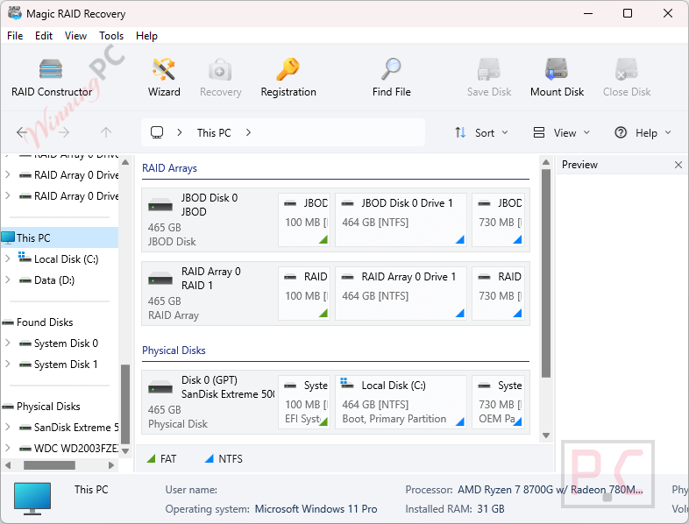Open the Help dropdown in toolbar
This screenshot has height=524, width=689.
coord(643,132)
